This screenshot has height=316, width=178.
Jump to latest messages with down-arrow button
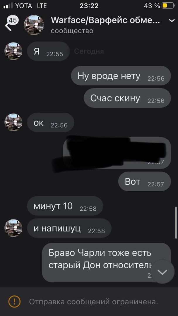coord(162,272)
